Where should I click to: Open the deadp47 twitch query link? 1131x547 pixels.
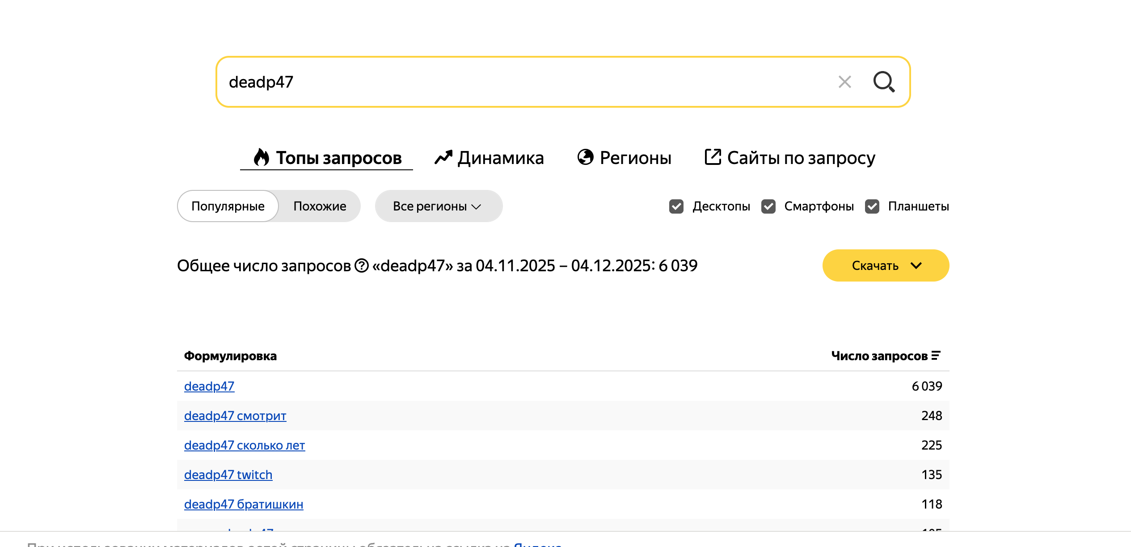tap(228, 475)
